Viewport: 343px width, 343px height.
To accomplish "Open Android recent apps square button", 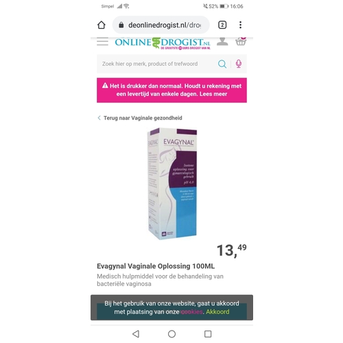I will coord(208,334).
